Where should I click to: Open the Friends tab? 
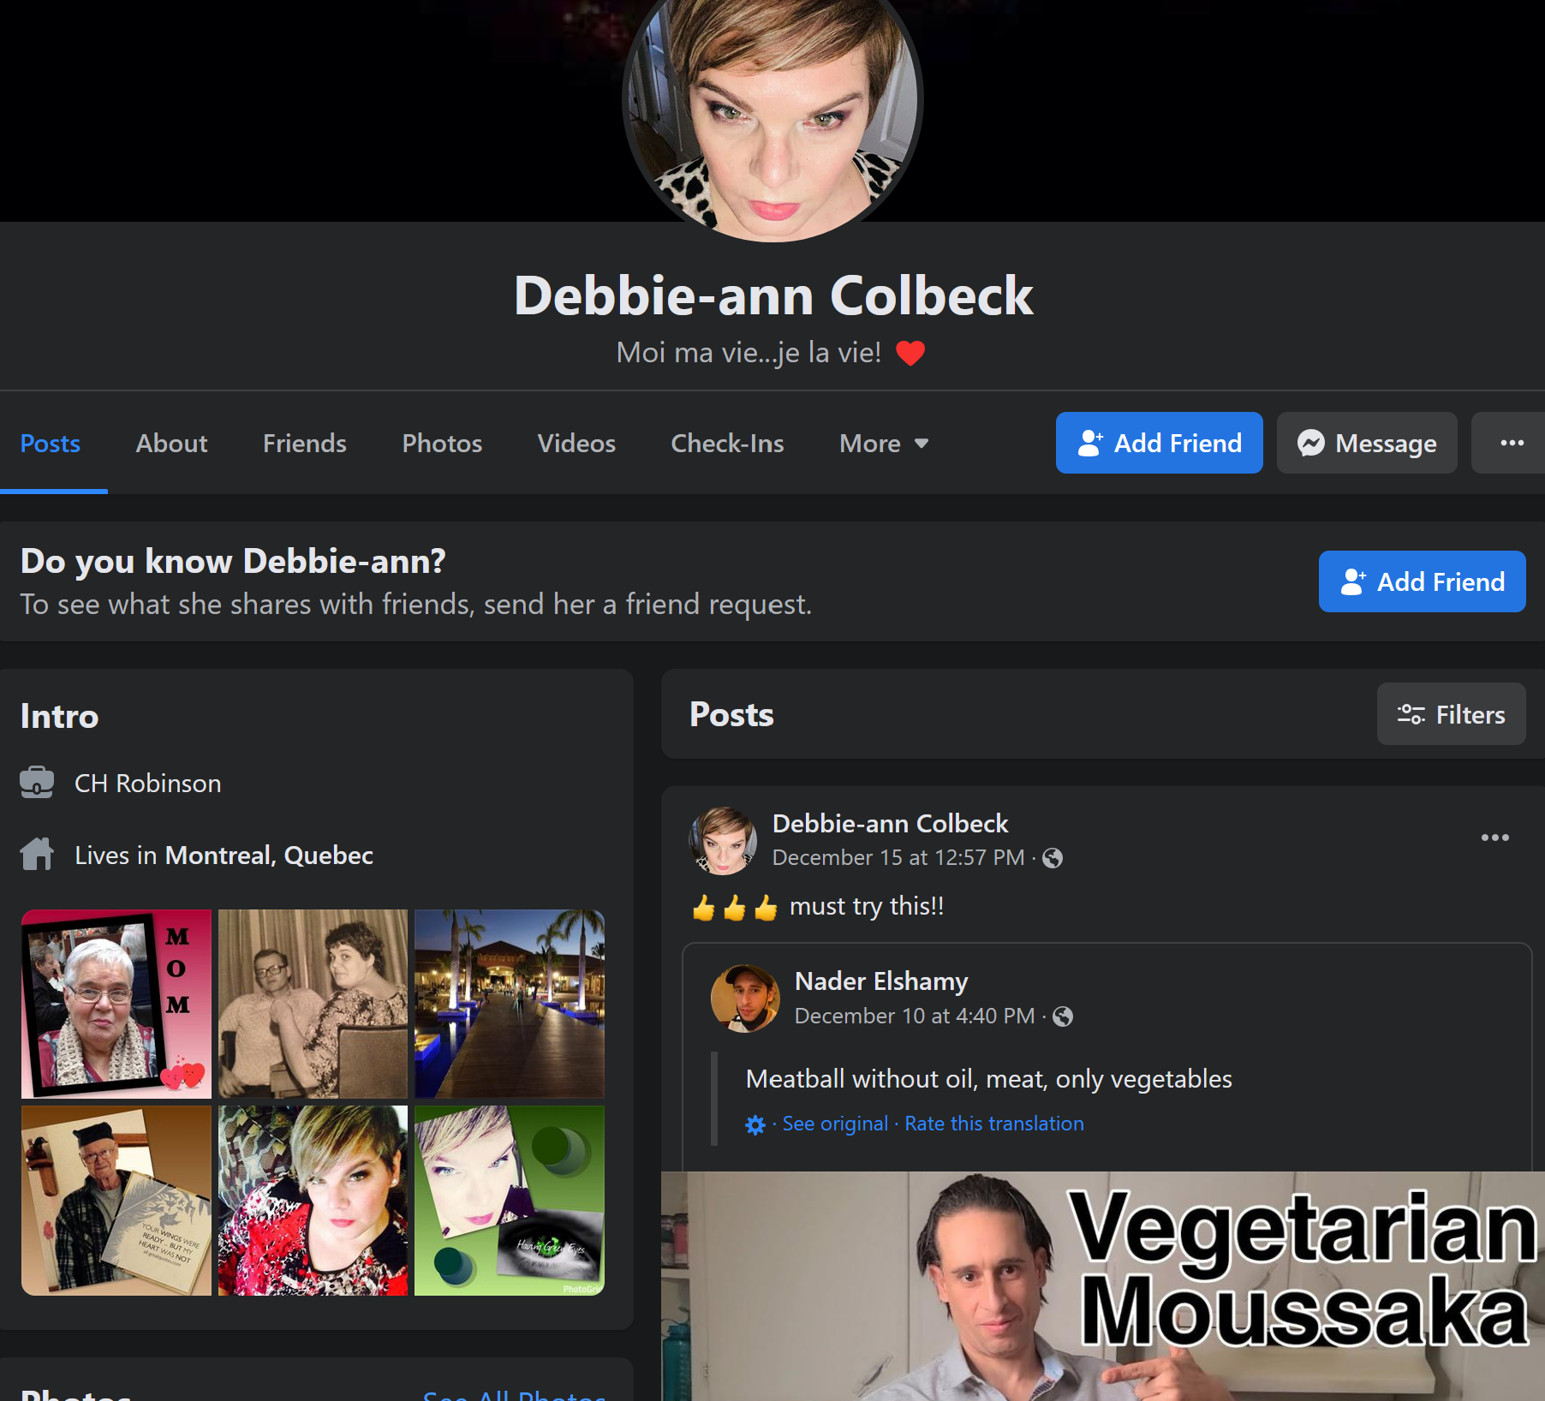click(305, 444)
